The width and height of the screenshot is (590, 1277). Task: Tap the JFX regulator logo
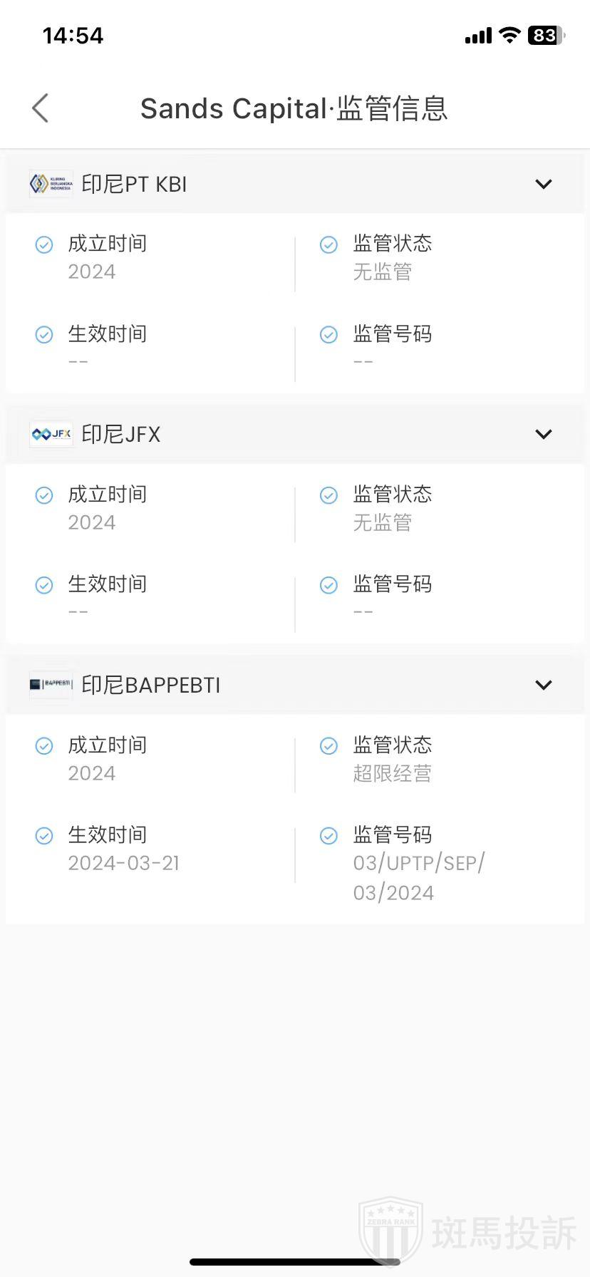click(x=51, y=434)
